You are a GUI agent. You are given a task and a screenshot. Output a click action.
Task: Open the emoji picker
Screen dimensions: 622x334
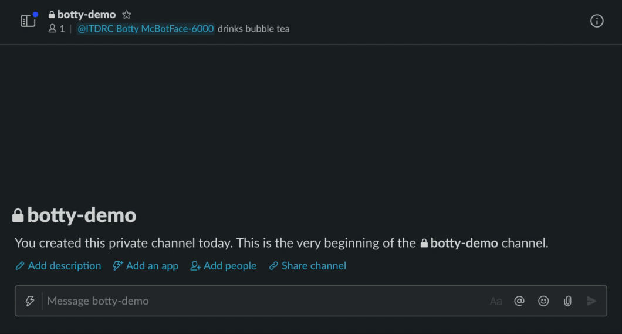[x=543, y=301]
